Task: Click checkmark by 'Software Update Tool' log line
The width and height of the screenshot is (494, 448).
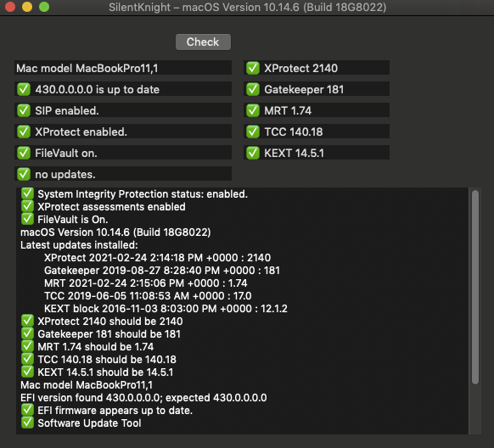Action: pos(27,423)
